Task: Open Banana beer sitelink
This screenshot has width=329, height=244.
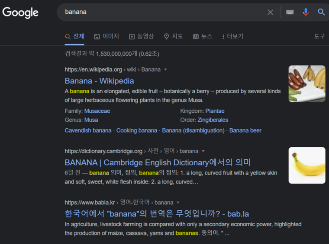Action: point(245,130)
